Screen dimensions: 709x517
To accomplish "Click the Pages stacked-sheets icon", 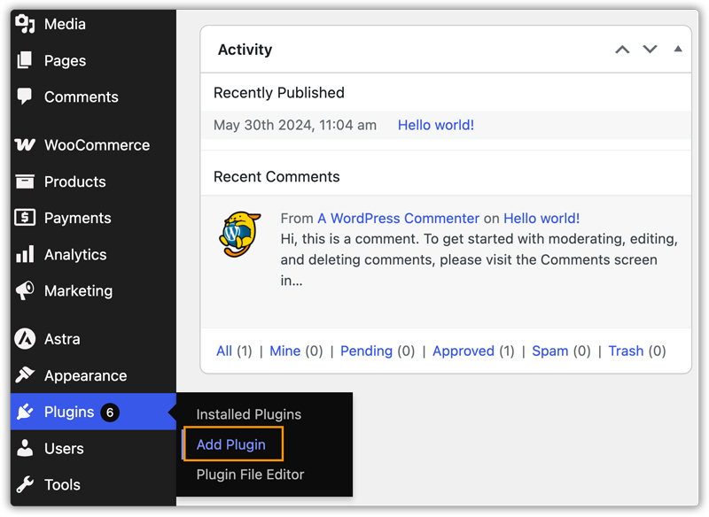I will click(25, 60).
